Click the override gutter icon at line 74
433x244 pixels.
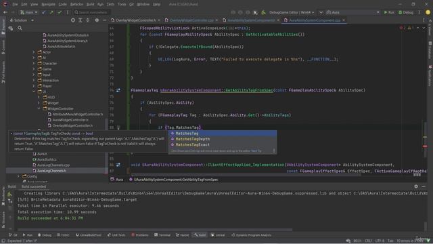(118, 90)
